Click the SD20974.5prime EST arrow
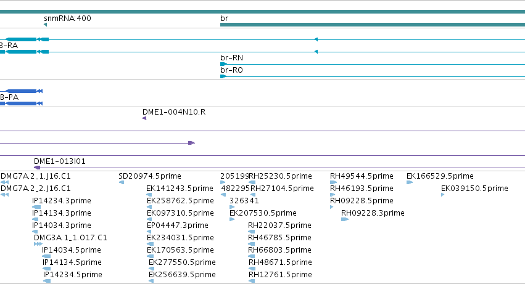Viewport: 525px width, 284px height. [122, 182]
